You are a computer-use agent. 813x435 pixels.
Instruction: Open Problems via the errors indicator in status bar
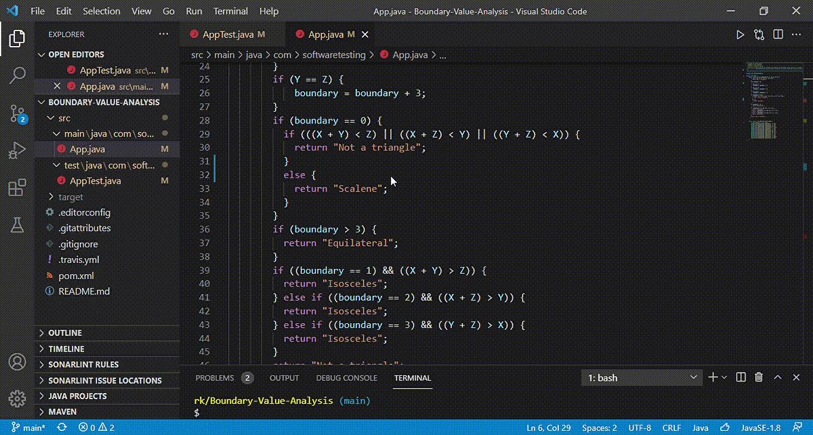coord(95,428)
